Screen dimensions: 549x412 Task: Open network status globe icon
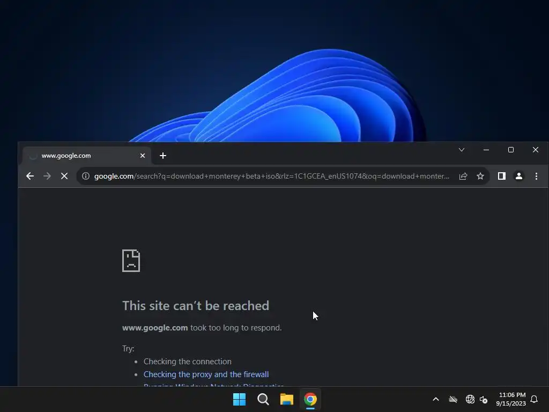470,399
